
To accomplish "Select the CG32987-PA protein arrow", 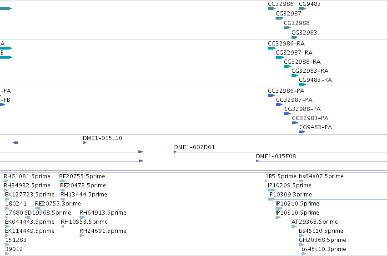I will (279, 105).
